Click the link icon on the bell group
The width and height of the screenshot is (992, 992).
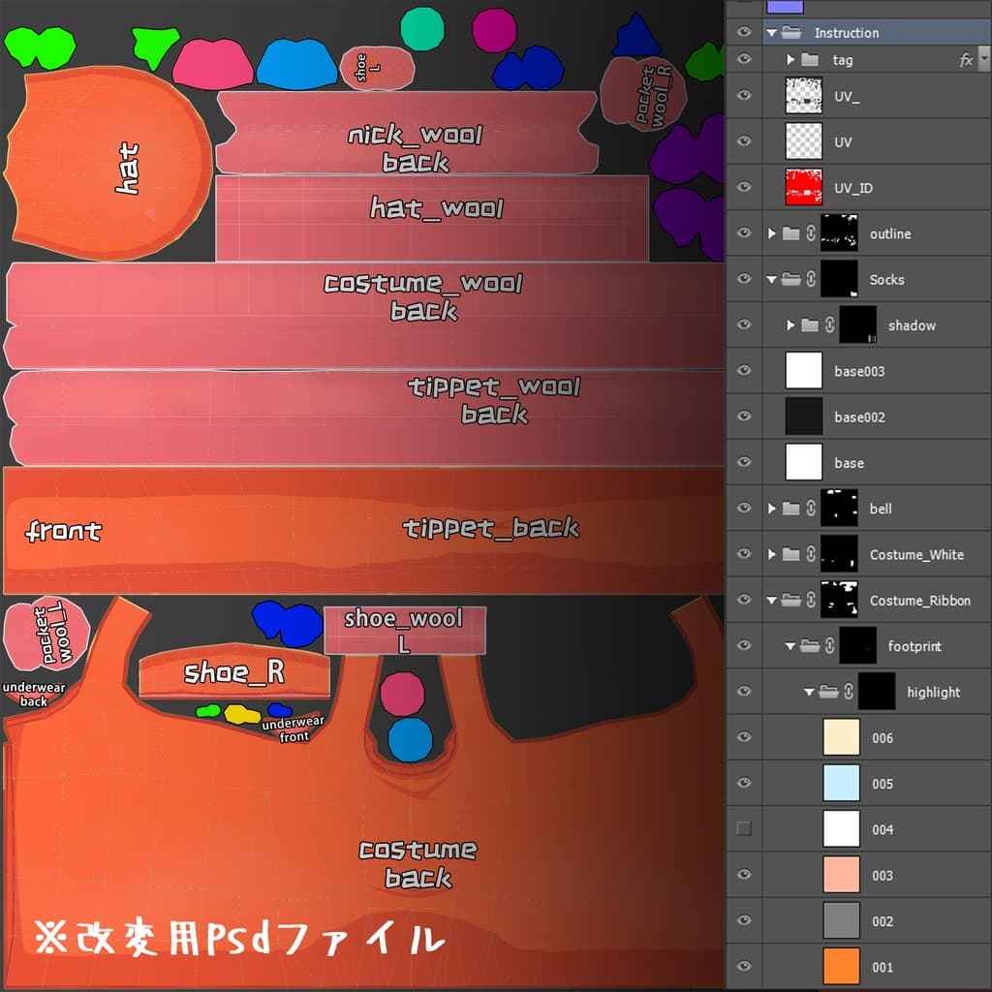pos(811,508)
